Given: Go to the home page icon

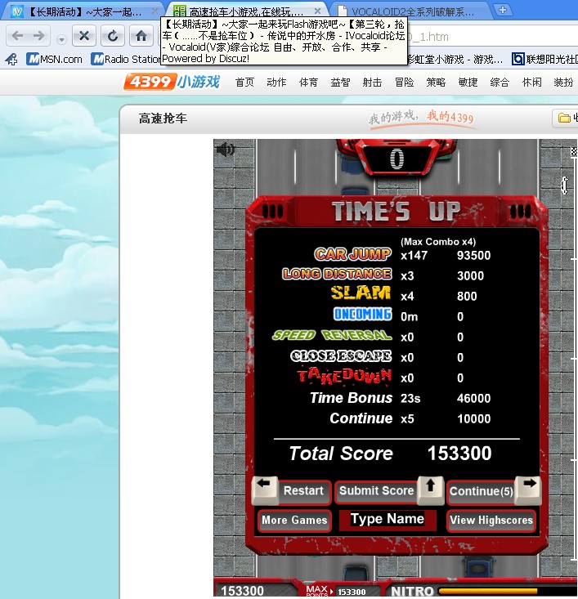Looking at the screenshot, I should [141, 36].
